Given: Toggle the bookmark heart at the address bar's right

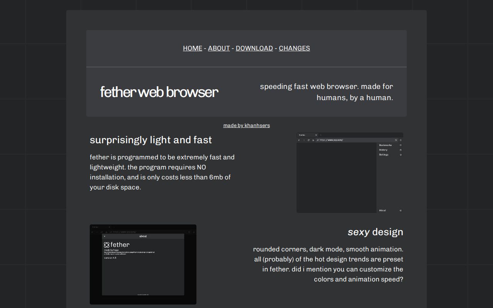Looking at the screenshot, I should tap(396, 140).
